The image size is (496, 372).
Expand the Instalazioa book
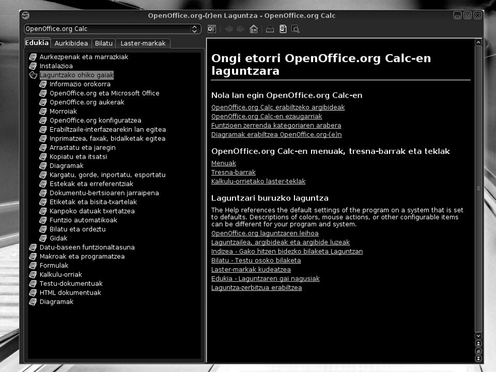(x=33, y=66)
